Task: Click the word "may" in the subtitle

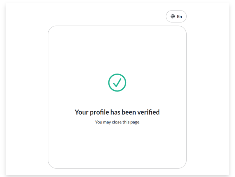Action: click(107, 122)
